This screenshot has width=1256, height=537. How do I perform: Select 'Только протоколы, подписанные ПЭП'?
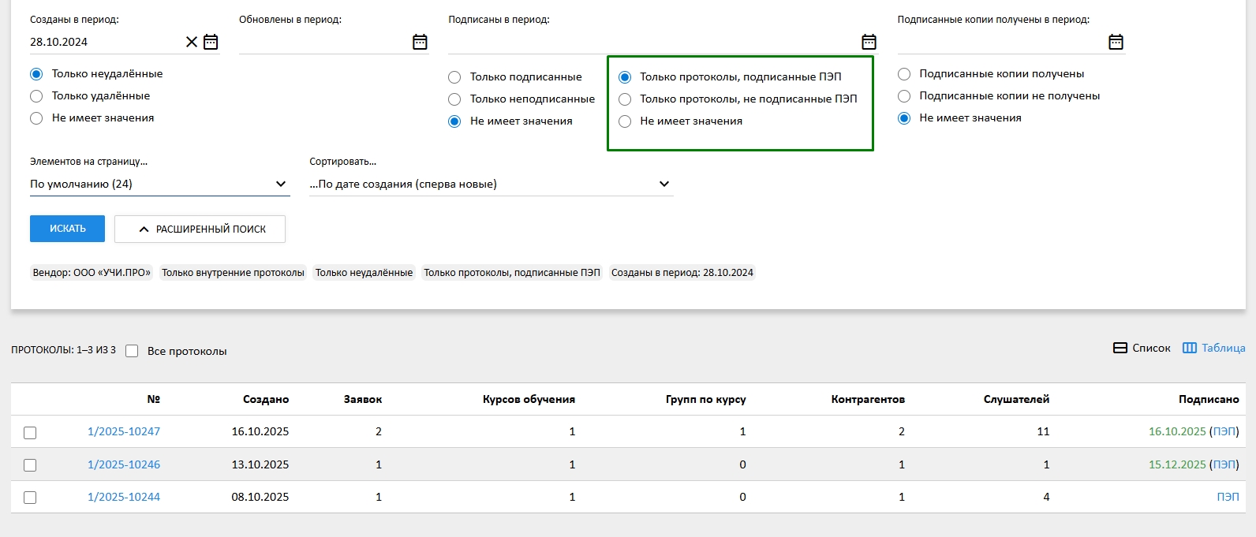[x=625, y=77]
